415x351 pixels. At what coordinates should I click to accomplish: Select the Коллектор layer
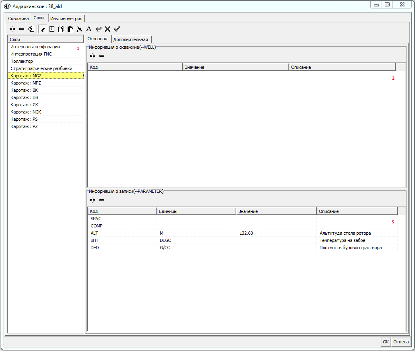45,61
